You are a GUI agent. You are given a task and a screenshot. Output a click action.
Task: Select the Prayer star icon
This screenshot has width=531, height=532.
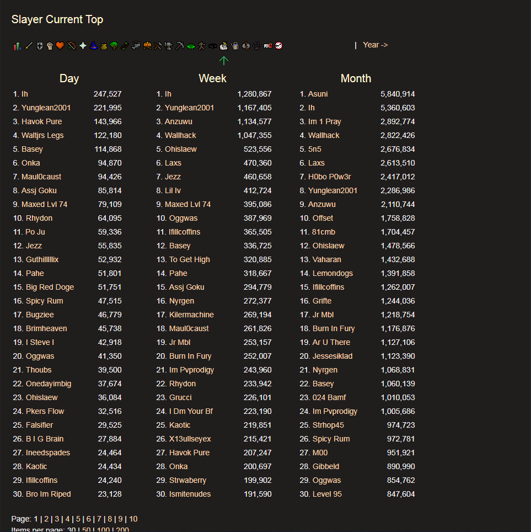tap(83, 46)
